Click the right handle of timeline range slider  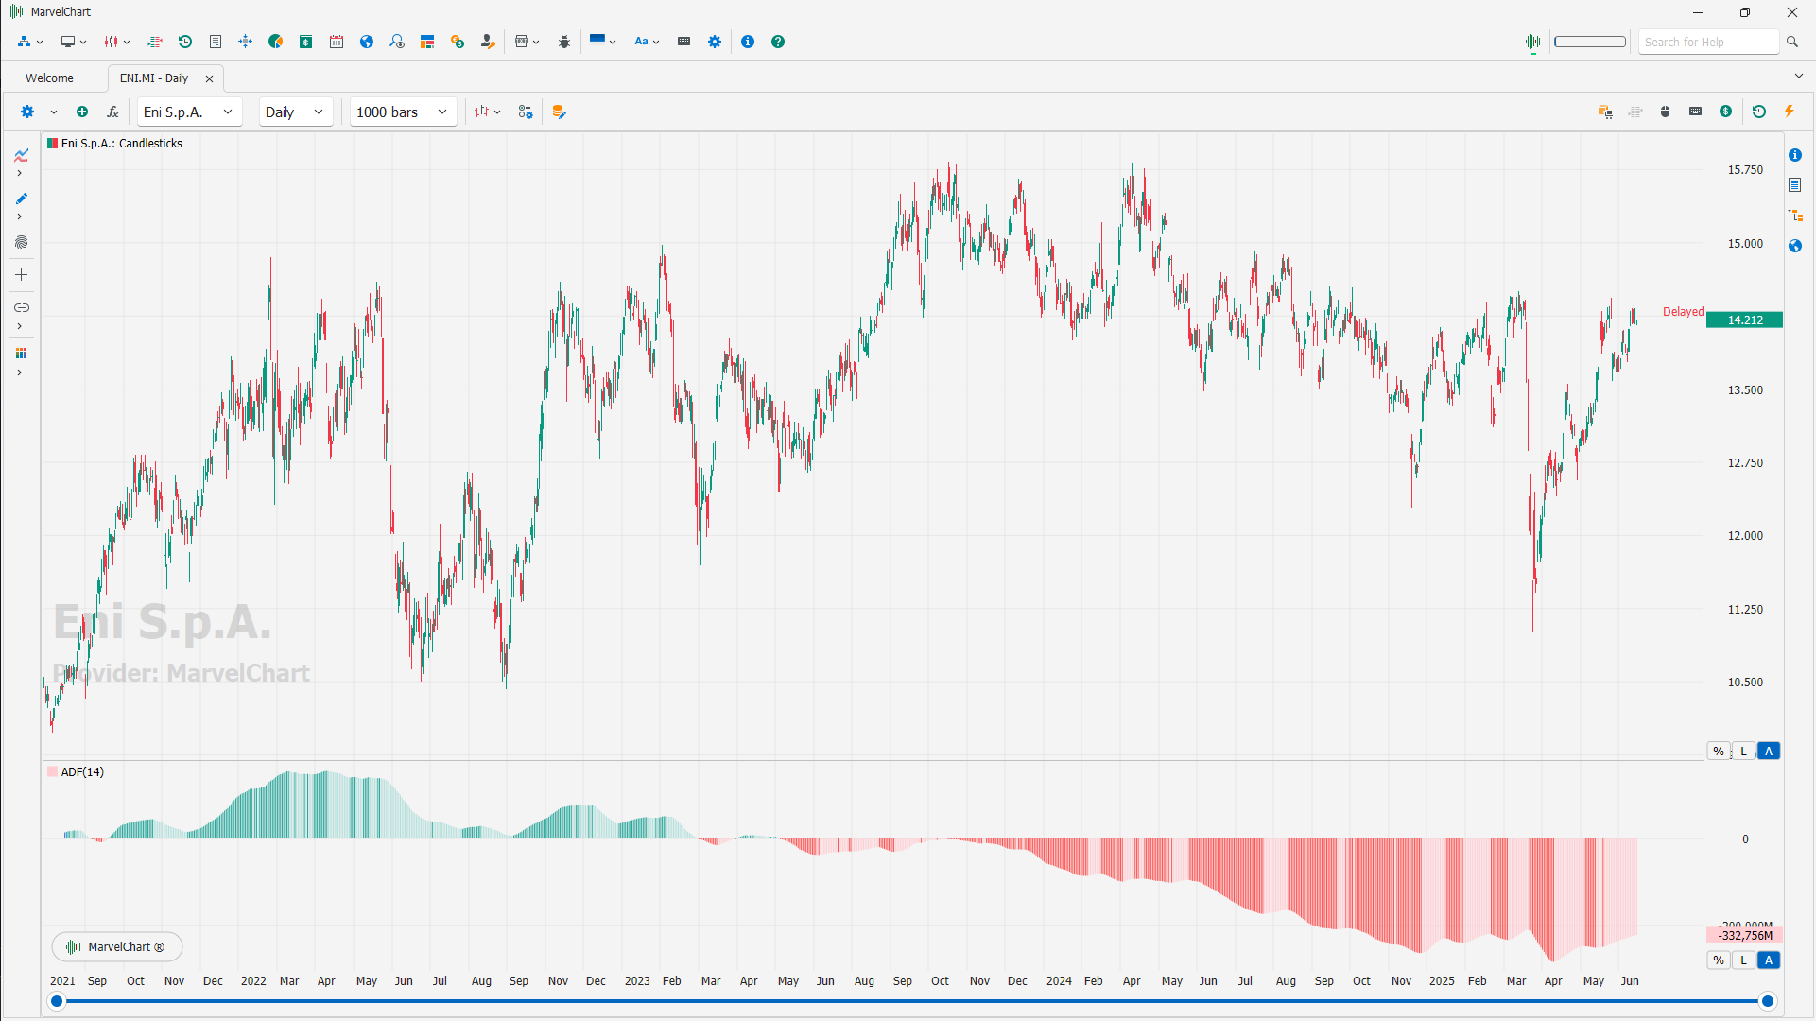click(x=1767, y=1001)
